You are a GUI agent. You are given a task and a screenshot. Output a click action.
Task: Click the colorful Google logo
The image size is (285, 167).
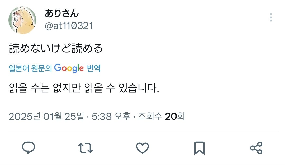tap(69, 68)
